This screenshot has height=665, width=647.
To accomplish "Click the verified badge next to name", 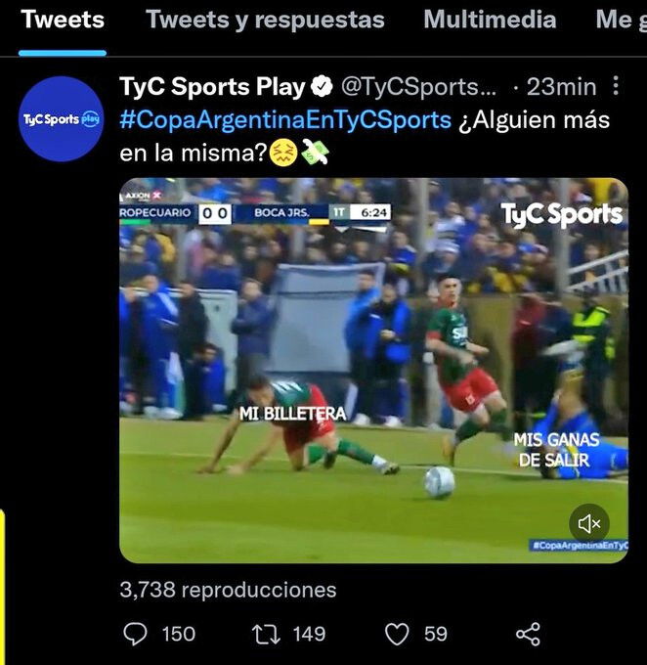I will [322, 86].
